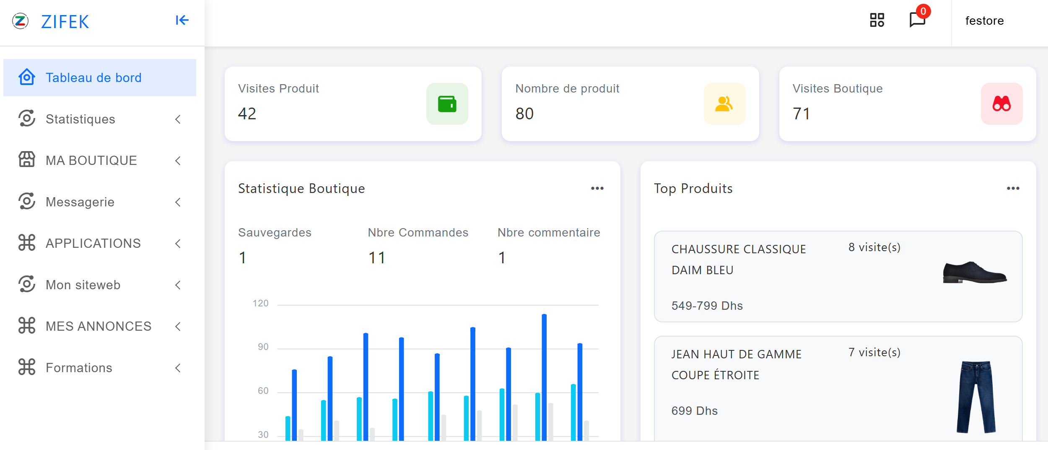Click the blue jeans product thumbnail
The image size is (1048, 450).
(x=975, y=396)
